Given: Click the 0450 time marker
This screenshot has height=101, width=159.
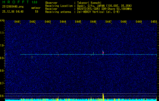Looking at the screenshot, I should [x=154, y=22].
